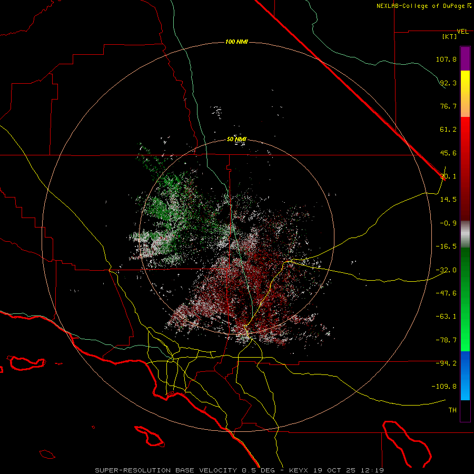Click the -16.5 legend value
474x474 pixels.
(446, 246)
